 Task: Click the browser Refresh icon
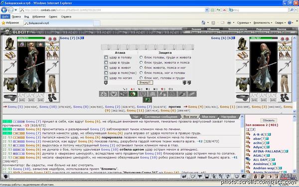(218, 10)
